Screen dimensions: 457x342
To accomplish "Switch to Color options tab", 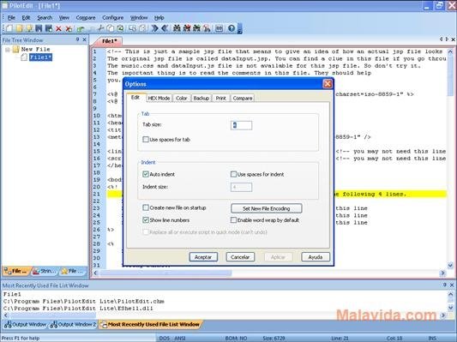I will 181,99.
